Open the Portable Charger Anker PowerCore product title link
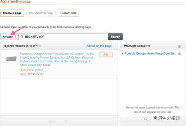 [57, 59]
